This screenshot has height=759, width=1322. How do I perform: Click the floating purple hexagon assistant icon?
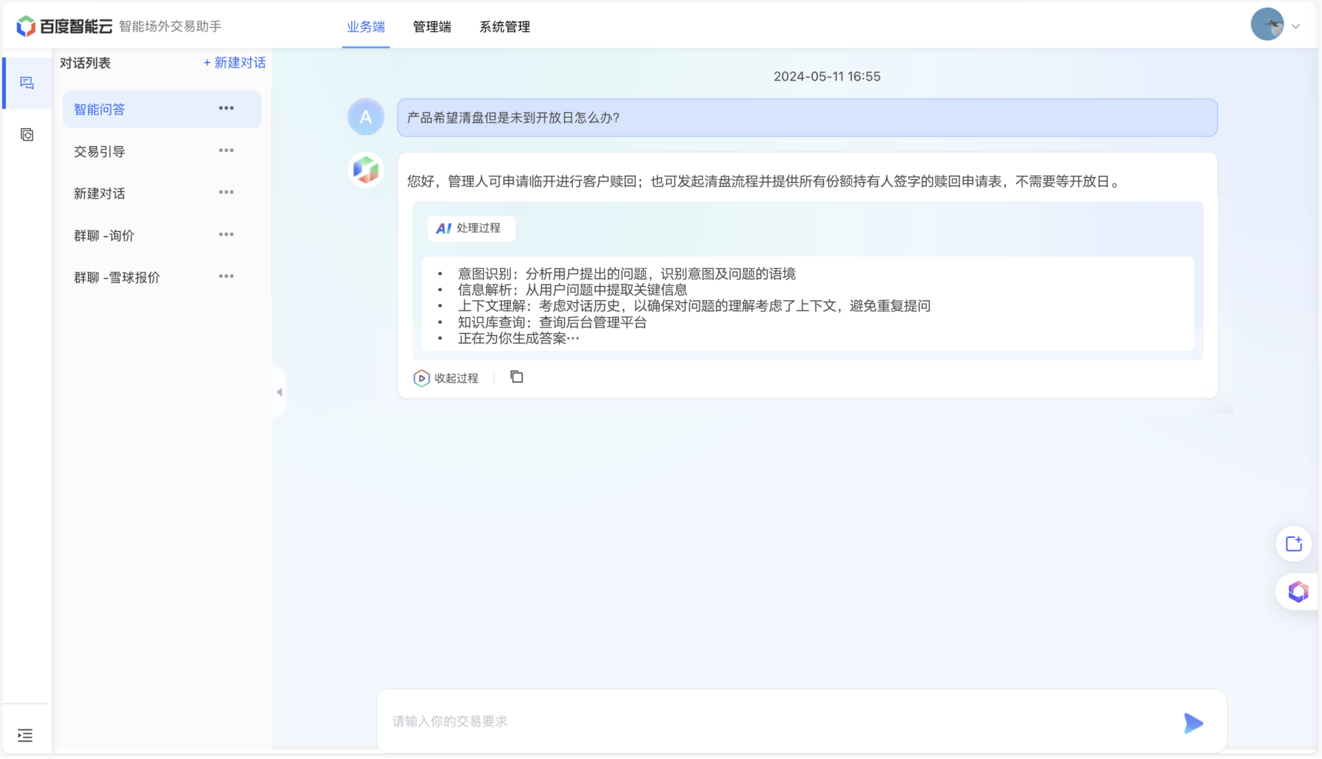click(x=1298, y=592)
